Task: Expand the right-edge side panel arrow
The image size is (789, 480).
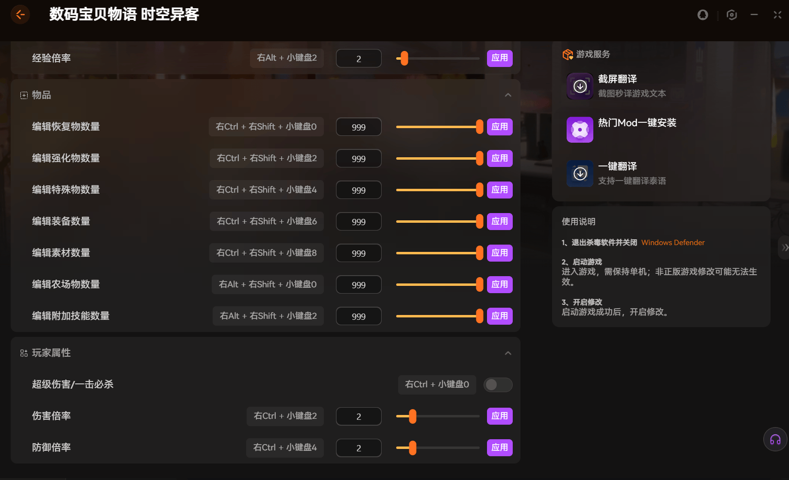Action: click(x=784, y=248)
